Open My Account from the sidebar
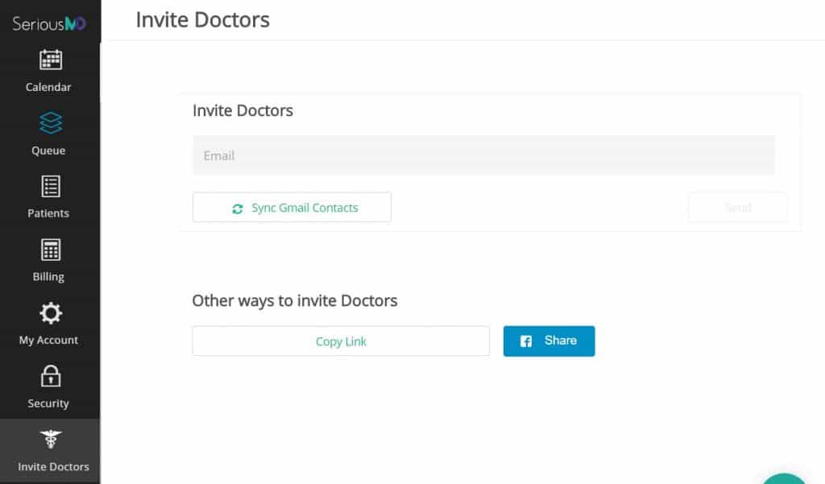825x484 pixels. 48,339
